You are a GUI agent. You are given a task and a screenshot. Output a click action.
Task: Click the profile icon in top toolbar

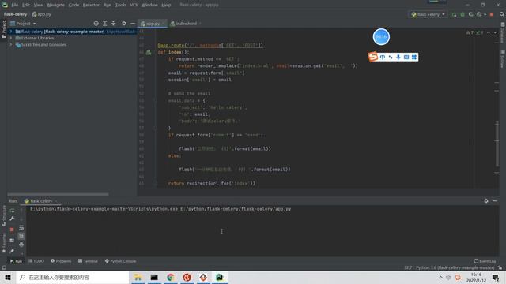pyautogui.click(x=479, y=14)
